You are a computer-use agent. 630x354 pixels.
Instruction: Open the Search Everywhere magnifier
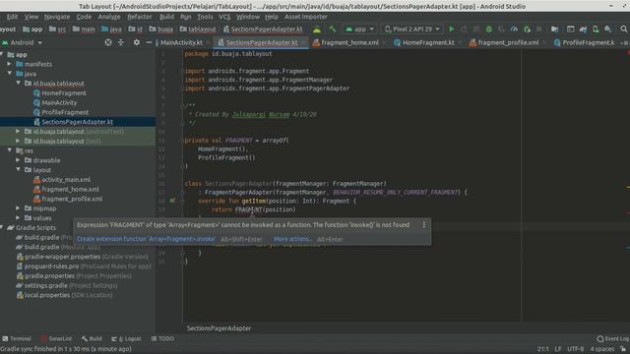[x=623, y=29]
